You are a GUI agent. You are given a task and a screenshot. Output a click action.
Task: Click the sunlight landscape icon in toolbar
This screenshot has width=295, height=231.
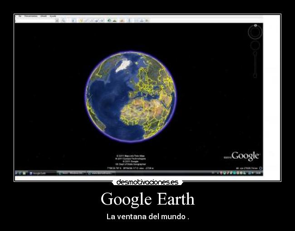[114, 20]
